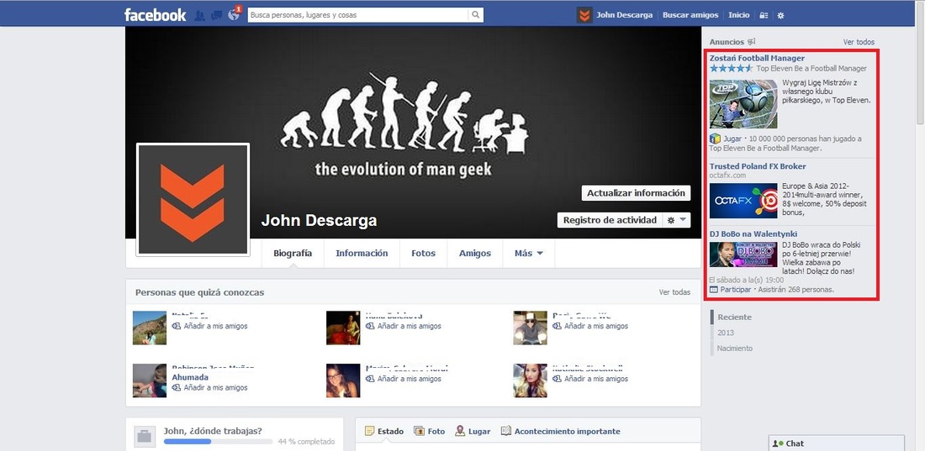Screen dimensions: 925x451
Task: Open messages icon in top bar
Action: (216, 15)
